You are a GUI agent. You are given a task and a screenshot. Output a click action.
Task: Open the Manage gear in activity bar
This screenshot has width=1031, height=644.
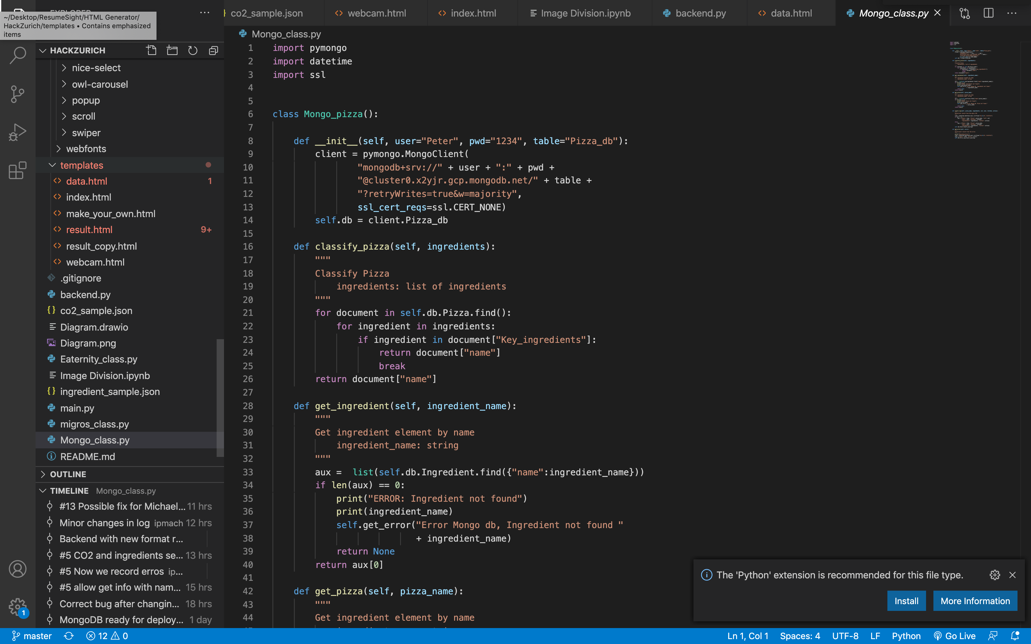coord(17,607)
